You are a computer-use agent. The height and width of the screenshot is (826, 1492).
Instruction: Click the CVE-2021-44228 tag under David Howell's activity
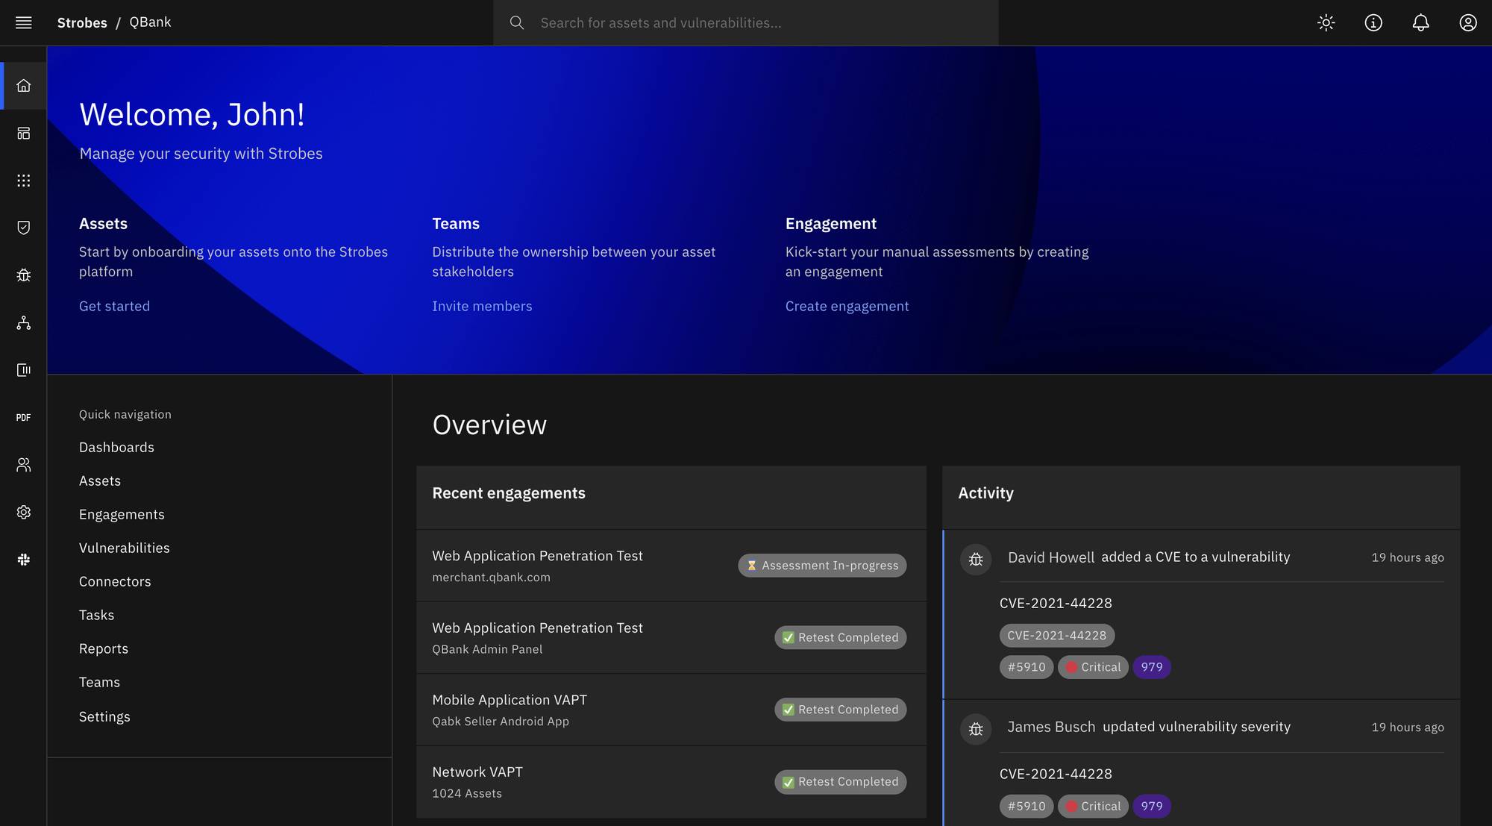click(1056, 635)
